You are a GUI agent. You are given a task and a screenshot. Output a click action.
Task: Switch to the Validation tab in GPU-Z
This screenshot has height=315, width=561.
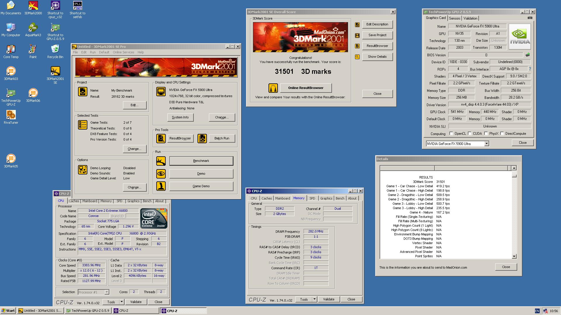(x=470, y=18)
